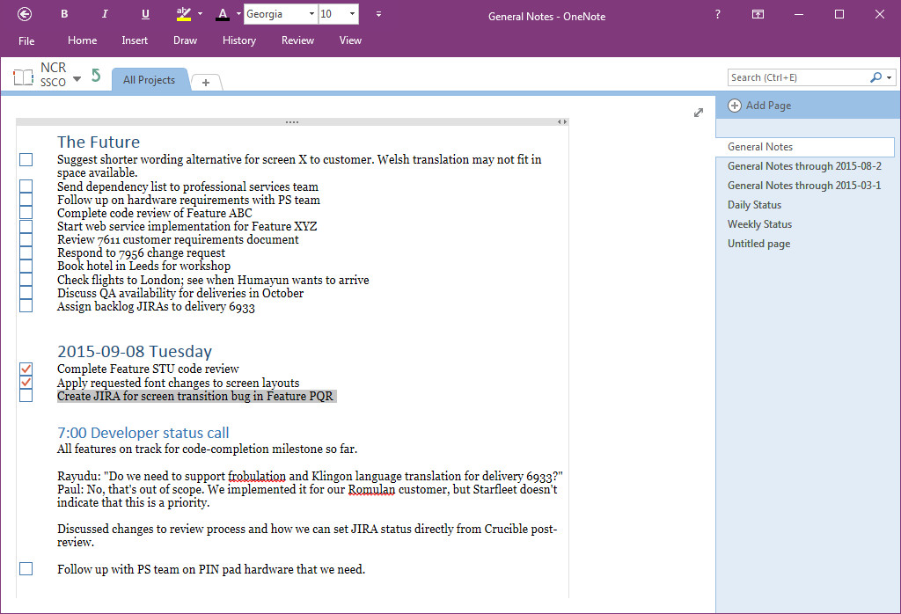
Task: Click misspelled word 'frobulation'
Action: point(256,476)
